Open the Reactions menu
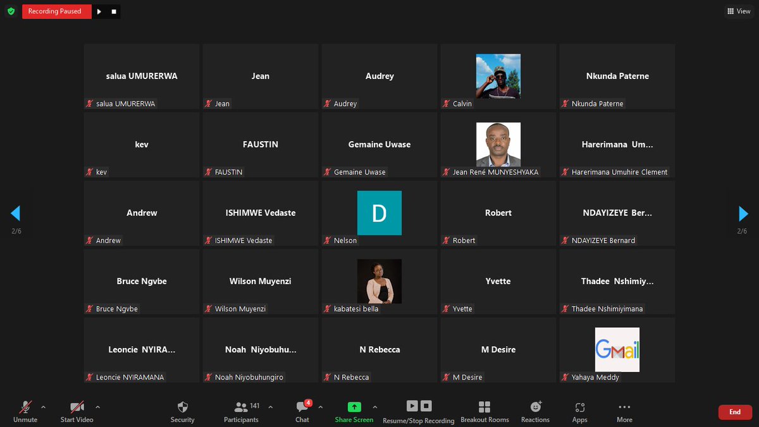Image resolution: width=759 pixels, height=427 pixels. (x=535, y=411)
